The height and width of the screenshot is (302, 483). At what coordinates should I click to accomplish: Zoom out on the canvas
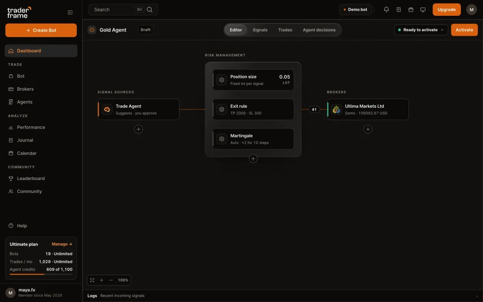pyautogui.click(x=111, y=280)
